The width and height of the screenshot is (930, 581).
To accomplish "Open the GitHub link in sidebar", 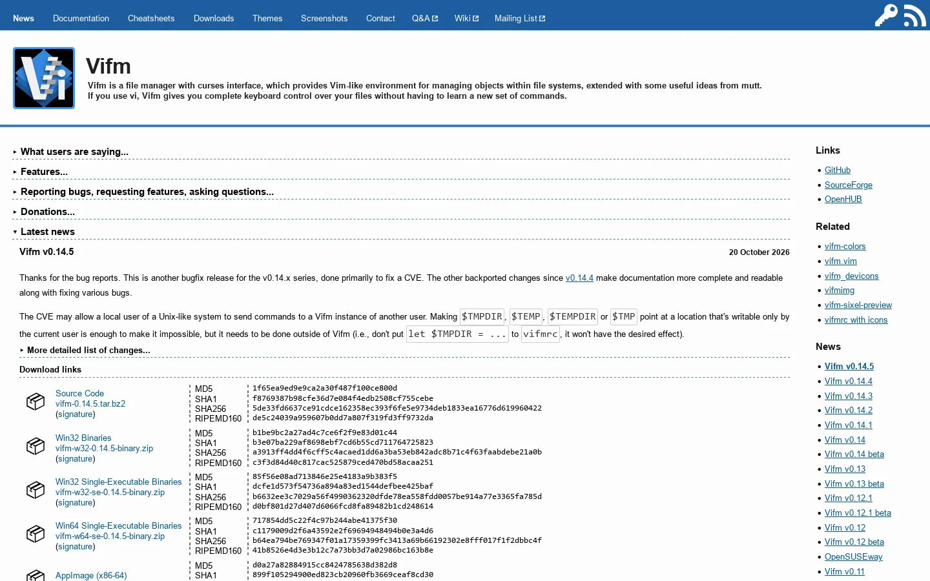I will pyautogui.click(x=838, y=170).
